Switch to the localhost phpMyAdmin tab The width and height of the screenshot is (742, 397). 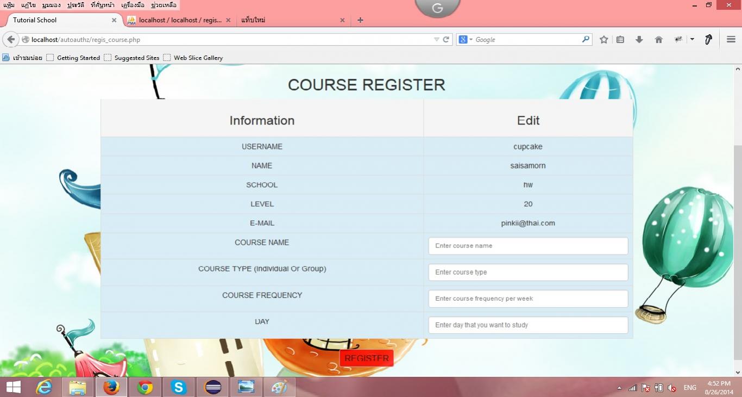tap(178, 20)
